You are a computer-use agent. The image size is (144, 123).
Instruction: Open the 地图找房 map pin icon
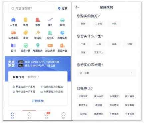pos(38,45)
